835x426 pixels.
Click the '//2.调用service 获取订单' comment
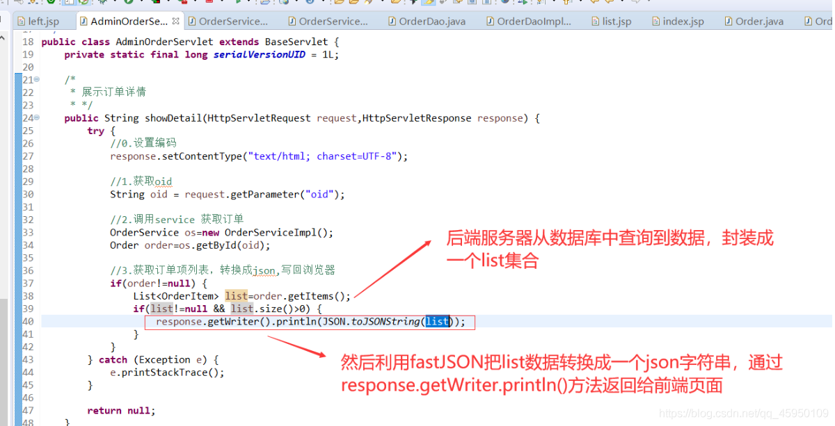click(x=177, y=219)
